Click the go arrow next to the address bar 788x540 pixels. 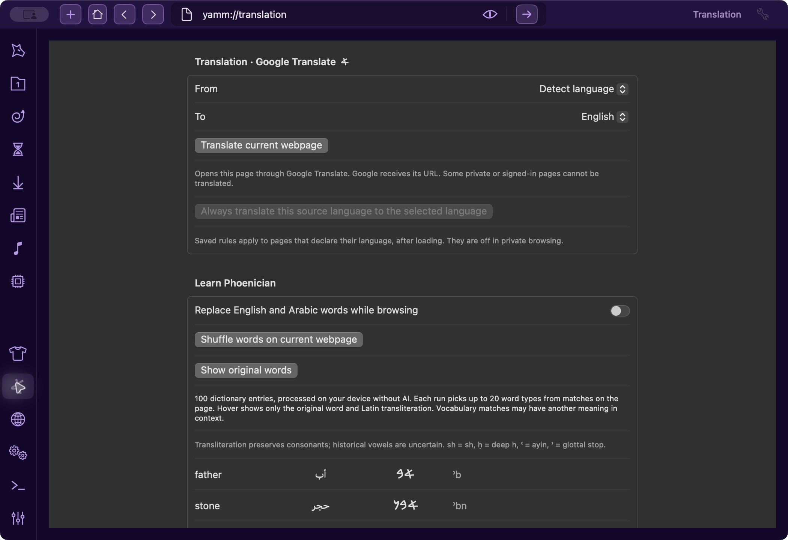click(526, 15)
